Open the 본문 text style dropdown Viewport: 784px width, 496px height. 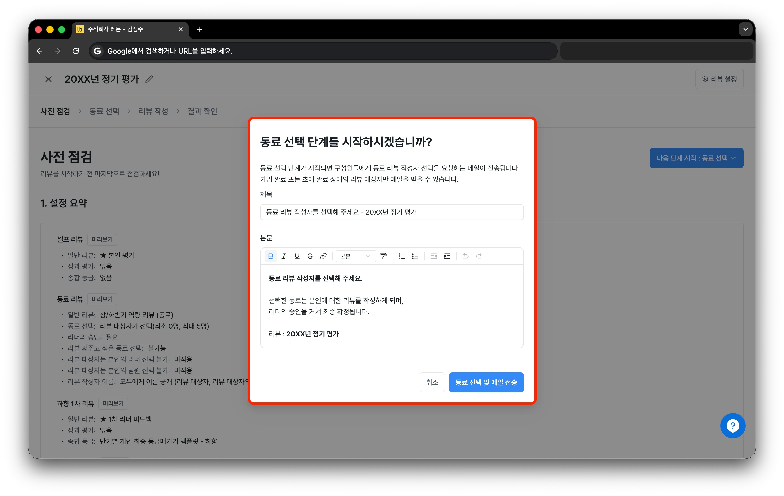coord(356,256)
